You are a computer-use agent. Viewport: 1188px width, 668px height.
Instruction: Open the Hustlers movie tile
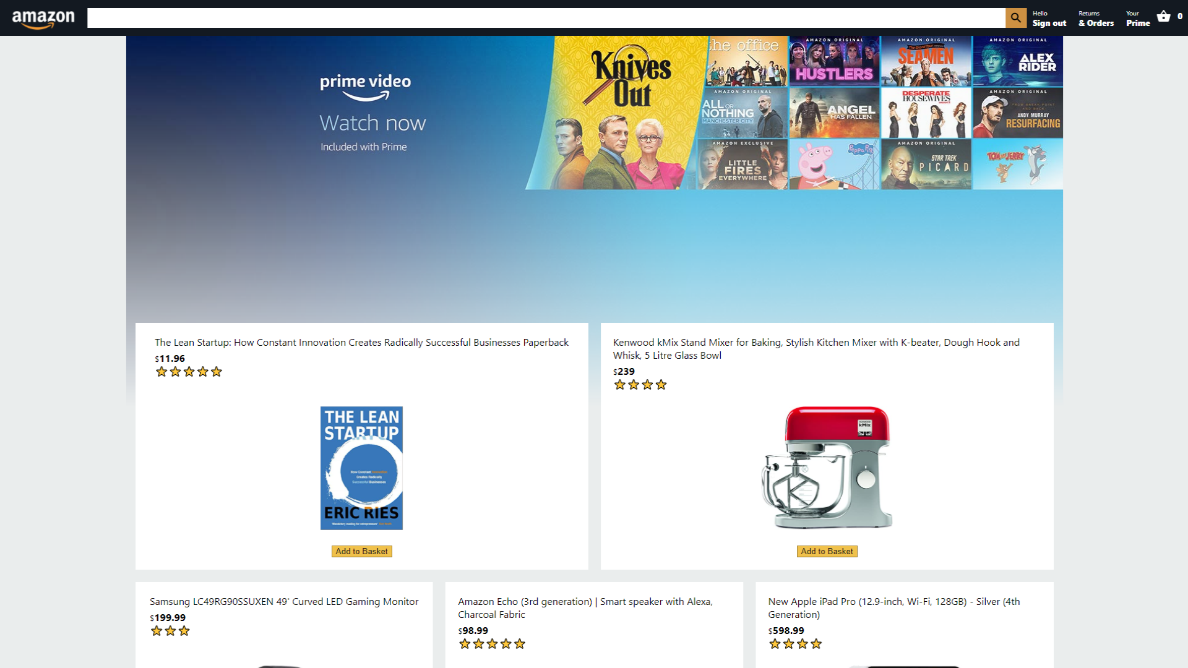(x=834, y=61)
